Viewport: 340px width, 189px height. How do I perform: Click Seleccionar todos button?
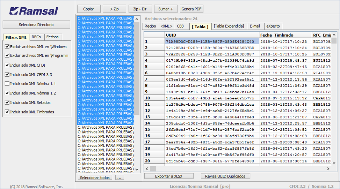[95, 177]
